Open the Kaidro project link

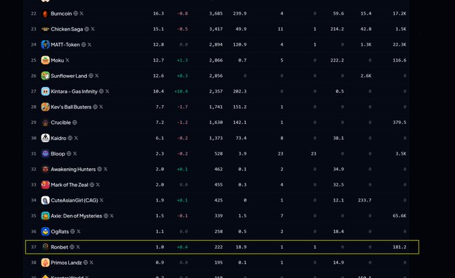tap(58, 138)
